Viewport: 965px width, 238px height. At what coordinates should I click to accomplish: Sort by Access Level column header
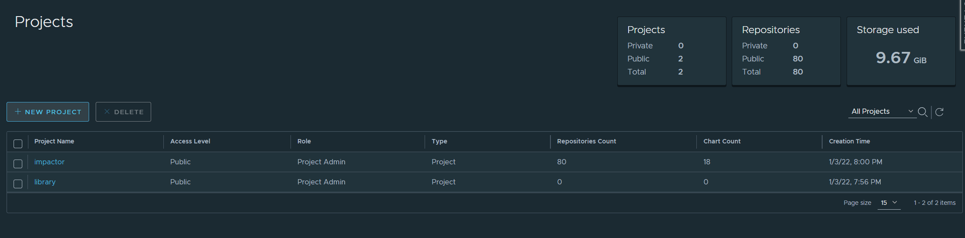[x=190, y=141]
